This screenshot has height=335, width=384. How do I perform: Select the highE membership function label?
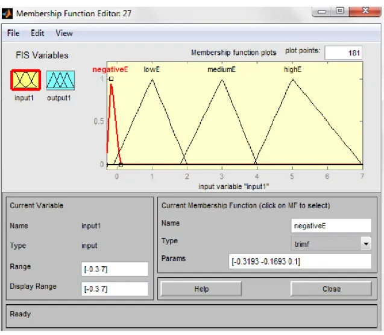(292, 69)
